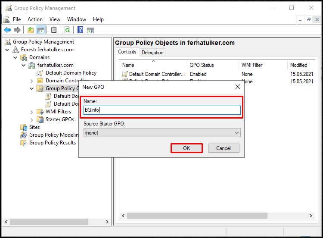Open the Help menu

pyautogui.click(x=98, y=19)
